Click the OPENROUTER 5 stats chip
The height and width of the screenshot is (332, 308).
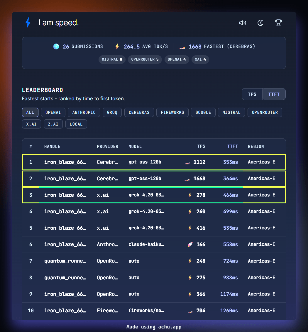click(145, 59)
